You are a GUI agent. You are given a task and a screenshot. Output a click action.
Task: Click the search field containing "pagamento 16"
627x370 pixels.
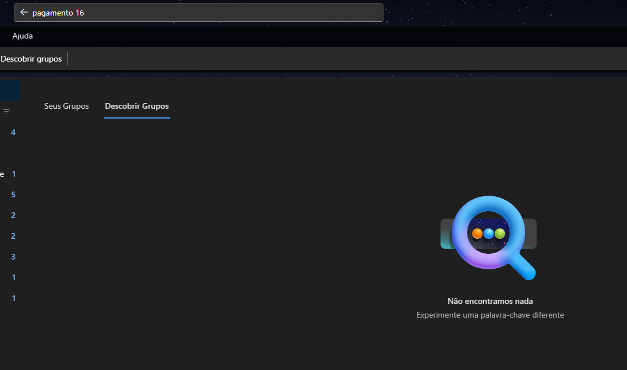click(x=198, y=13)
